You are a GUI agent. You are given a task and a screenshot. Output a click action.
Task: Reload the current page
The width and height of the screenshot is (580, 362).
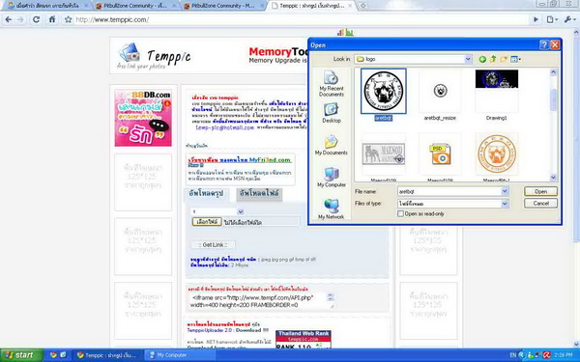[37, 19]
